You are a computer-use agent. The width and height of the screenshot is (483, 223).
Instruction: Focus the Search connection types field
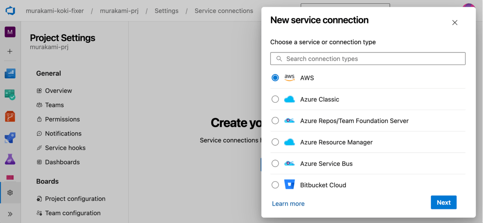(x=368, y=59)
